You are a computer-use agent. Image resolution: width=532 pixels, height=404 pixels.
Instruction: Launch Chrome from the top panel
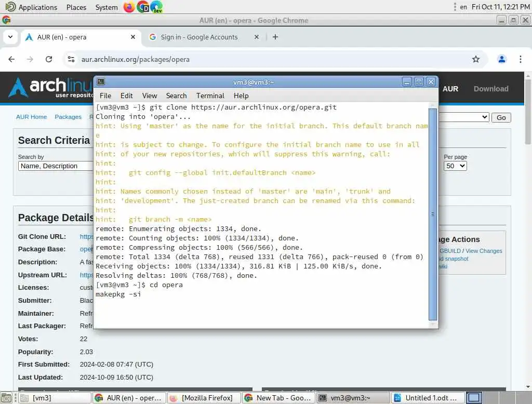click(143, 7)
